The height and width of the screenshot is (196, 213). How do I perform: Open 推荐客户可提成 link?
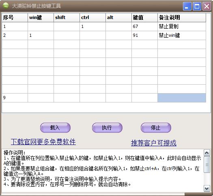point(154,143)
